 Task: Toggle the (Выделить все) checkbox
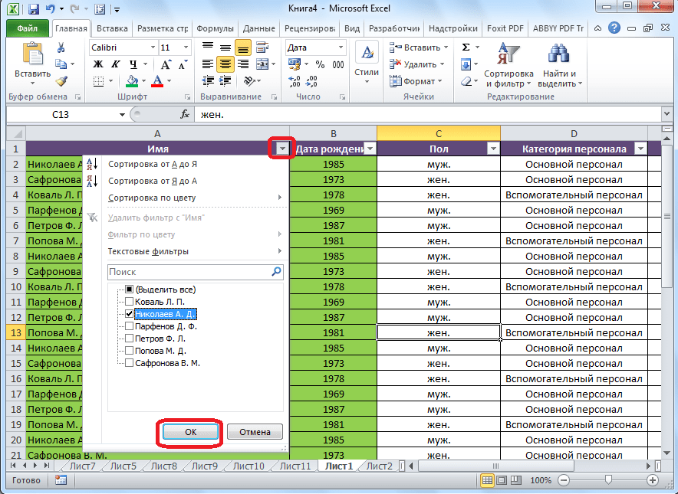tap(129, 290)
